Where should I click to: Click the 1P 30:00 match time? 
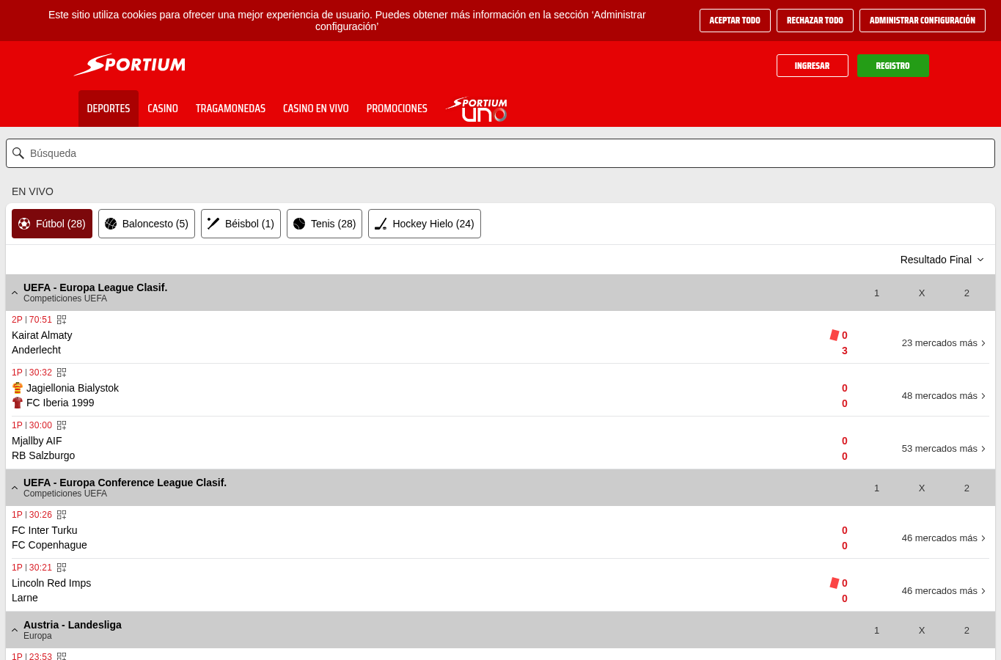32,425
